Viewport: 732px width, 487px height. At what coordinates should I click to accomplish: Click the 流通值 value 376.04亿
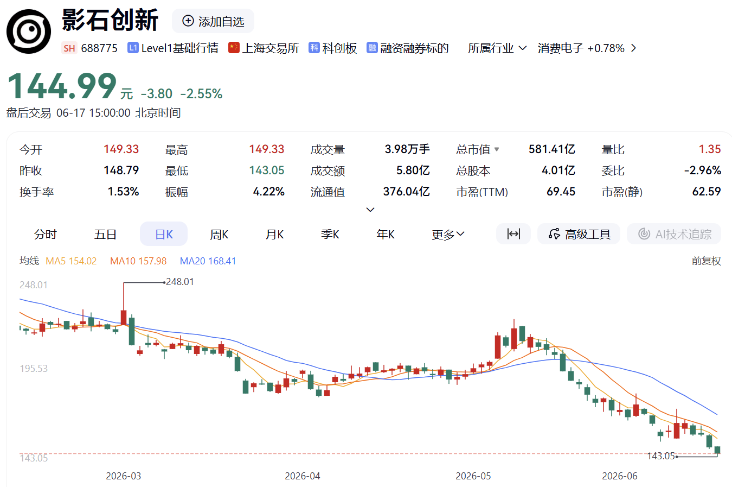click(x=407, y=192)
